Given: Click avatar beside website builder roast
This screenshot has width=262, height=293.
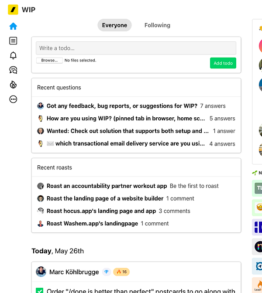Looking at the screenshot, I should [41, 198].
